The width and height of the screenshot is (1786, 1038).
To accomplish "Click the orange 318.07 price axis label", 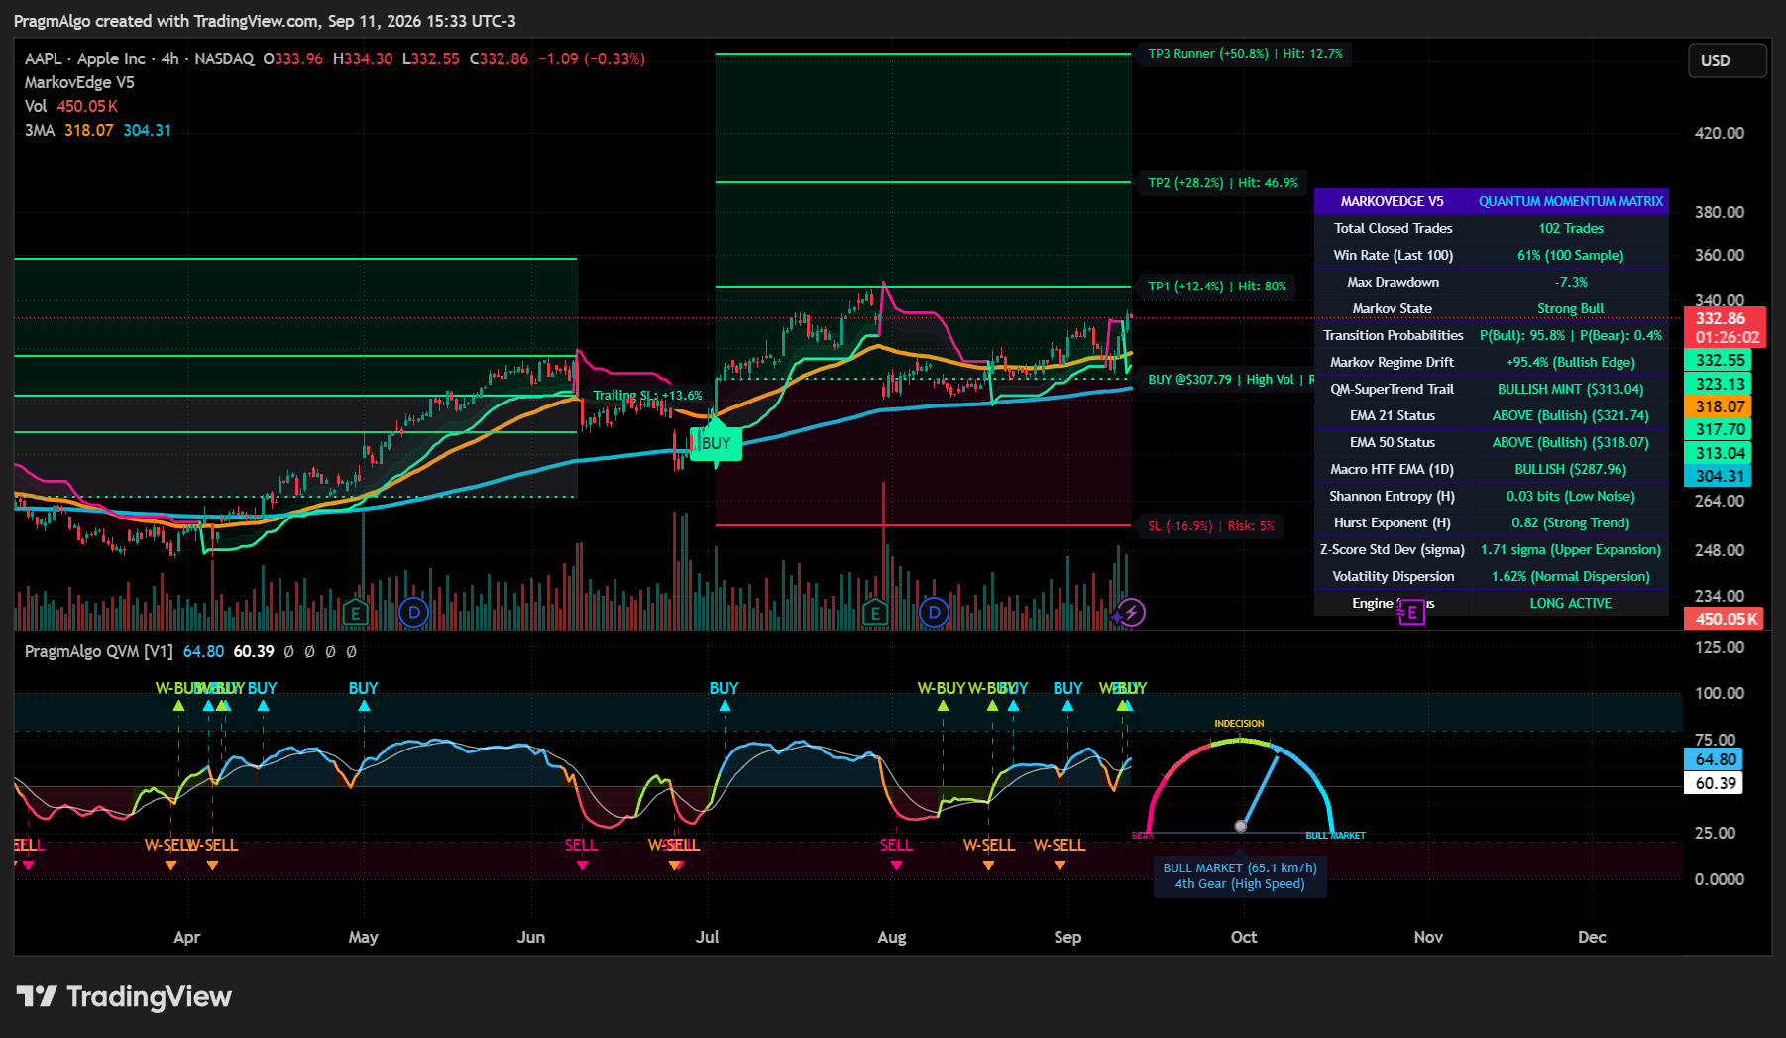I will (x=1720, y=406).
